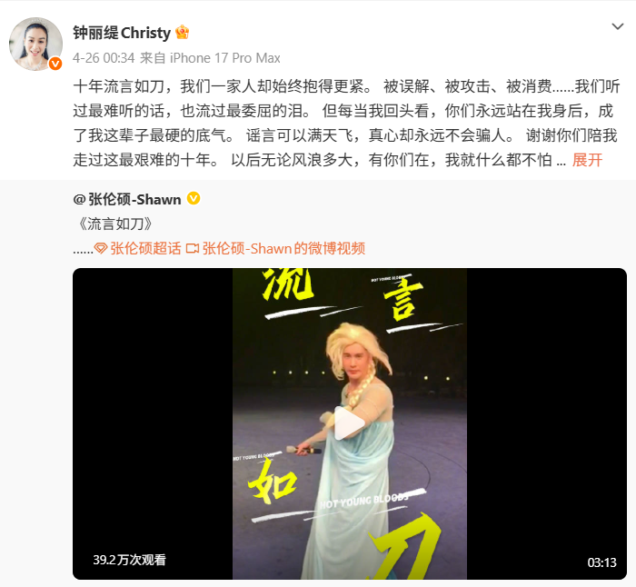Open the @张伦硕-Shawn profile mention
The width and height of the screenshot is (636, 587).
(127, 199)
